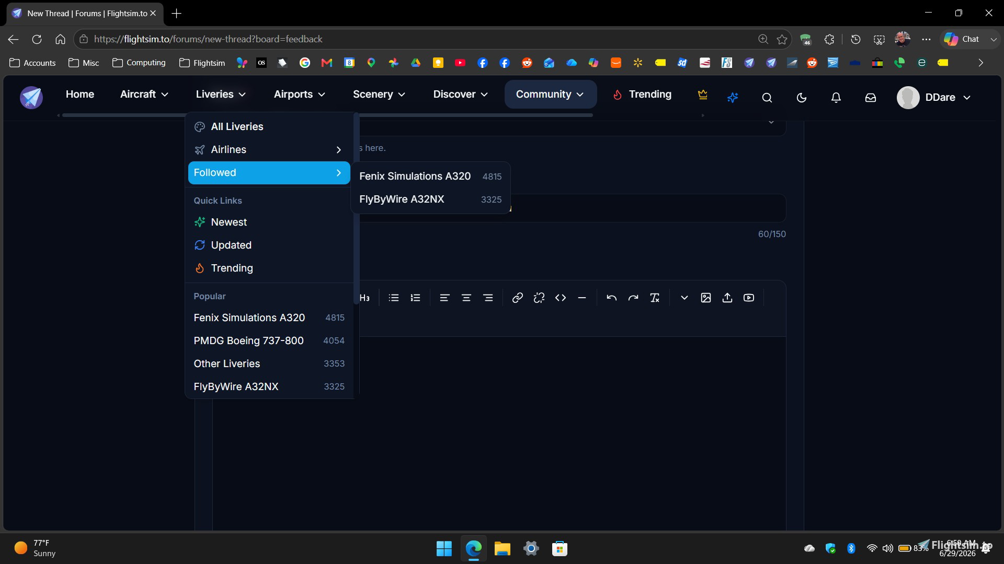Open Updated quick link

pyautogui.click(x=269, y=245)
